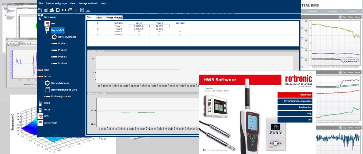
Task: Click the '0.0180%rh' cell of Probe 2
Action: pos(139,29)
